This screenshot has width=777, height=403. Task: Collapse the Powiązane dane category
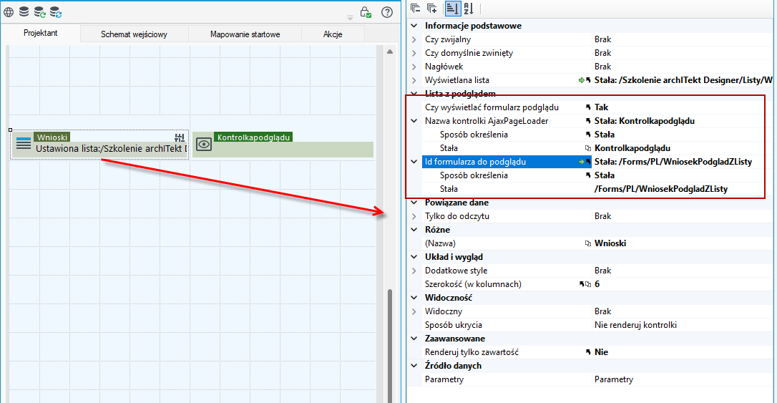click(x=414, y=203)
